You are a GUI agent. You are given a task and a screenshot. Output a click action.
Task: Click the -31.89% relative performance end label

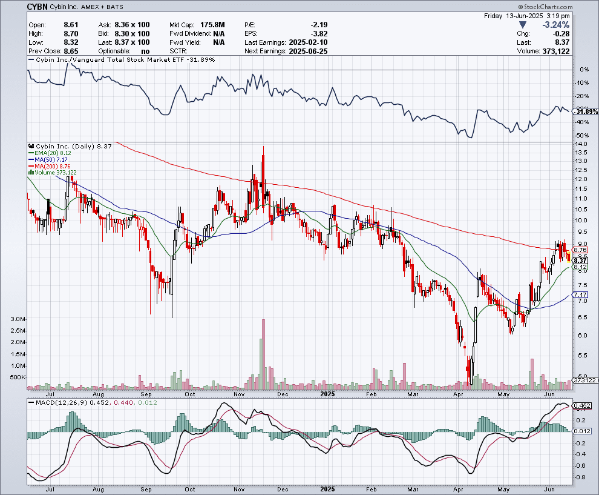(x=586, y=111)
